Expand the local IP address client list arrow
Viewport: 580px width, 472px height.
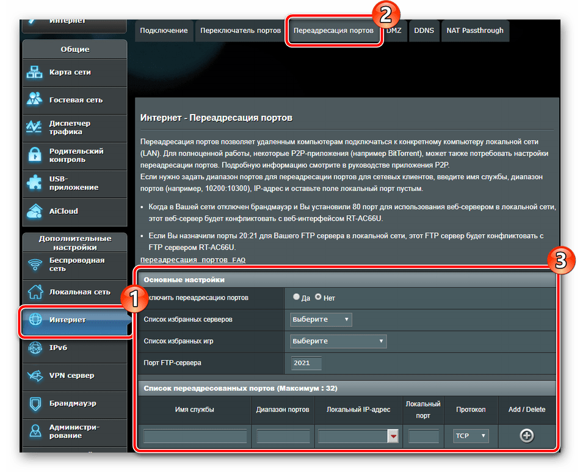coord(393,436)
